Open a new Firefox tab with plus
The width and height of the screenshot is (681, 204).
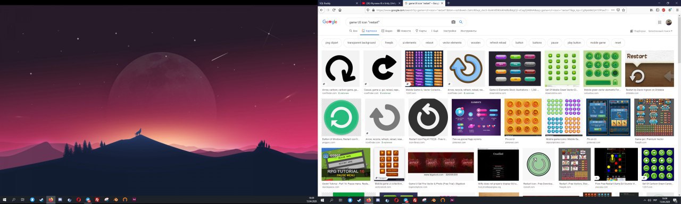(x=449, y=3)
